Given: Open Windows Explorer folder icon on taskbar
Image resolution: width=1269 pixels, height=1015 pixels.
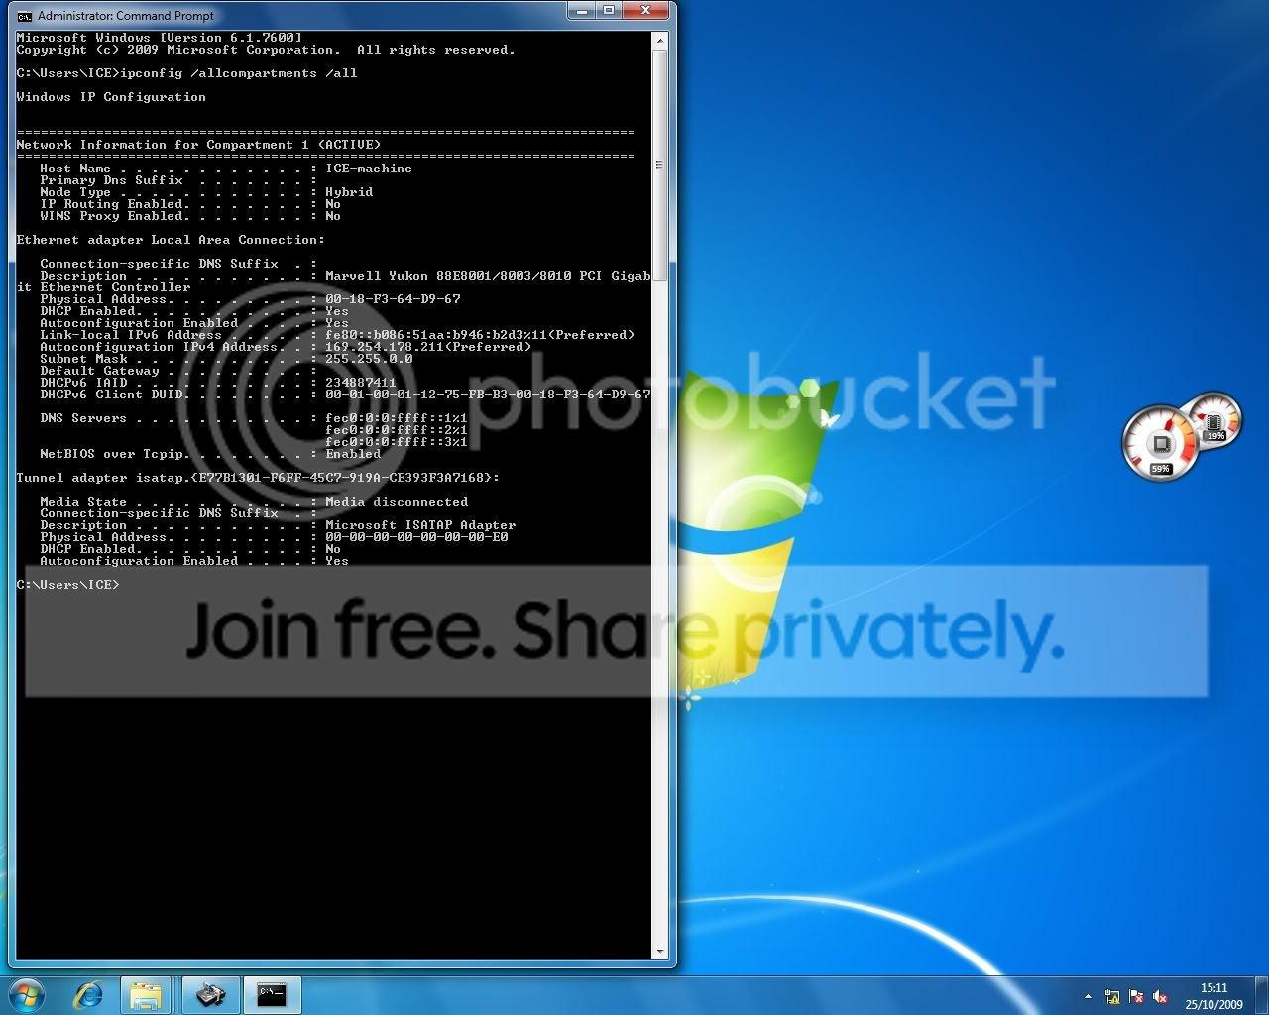Looking at the screenshot, I should coord(147,994).
